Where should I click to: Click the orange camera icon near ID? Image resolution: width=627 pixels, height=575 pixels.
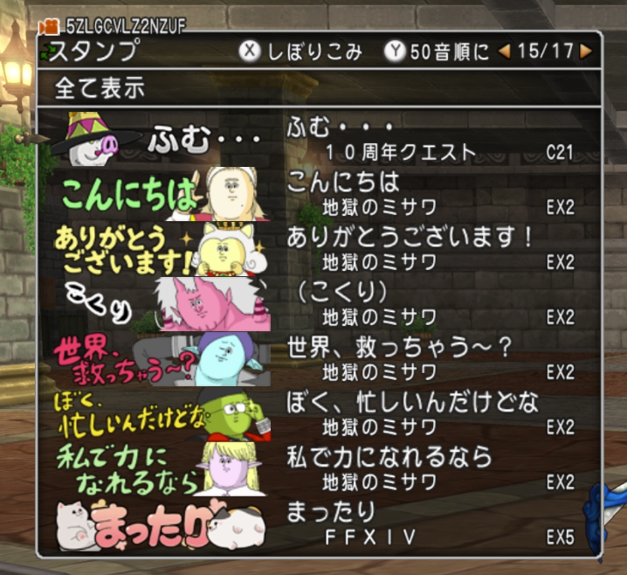(x=49, y=27)
